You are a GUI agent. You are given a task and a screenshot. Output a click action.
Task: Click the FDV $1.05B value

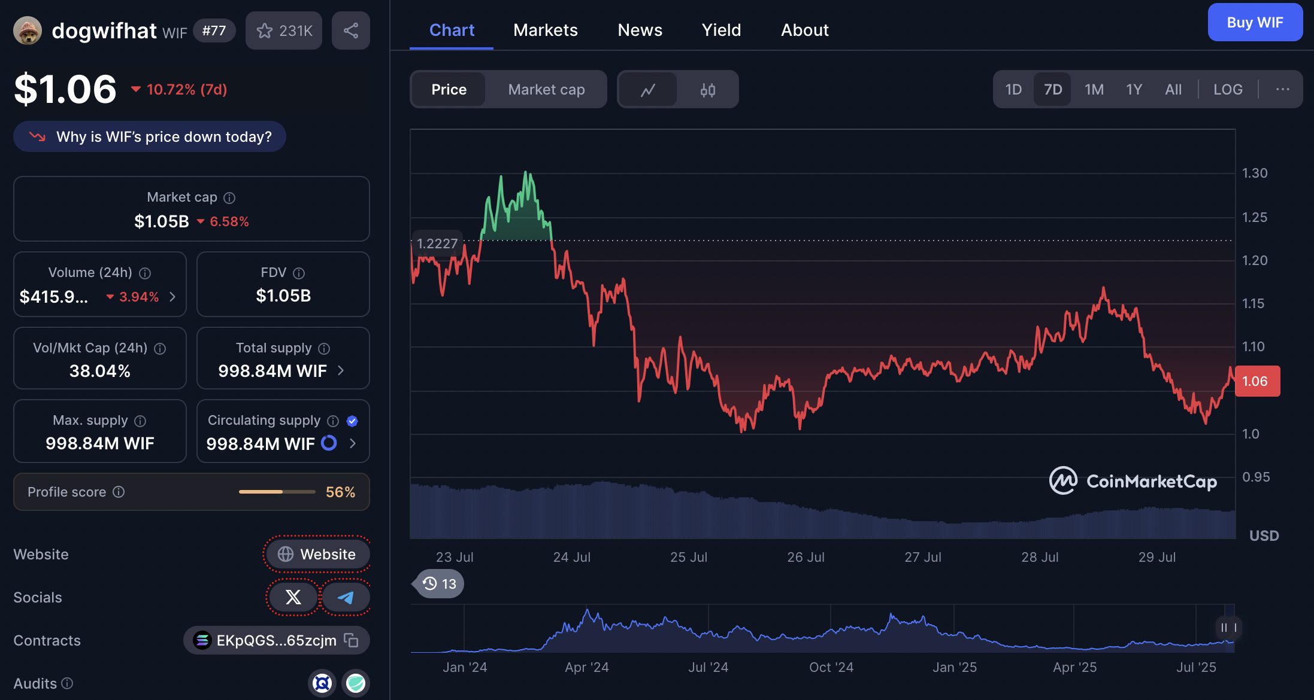tap(283, 296)
